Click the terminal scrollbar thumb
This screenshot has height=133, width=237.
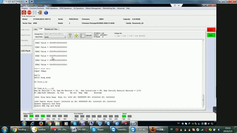[203, 100]
